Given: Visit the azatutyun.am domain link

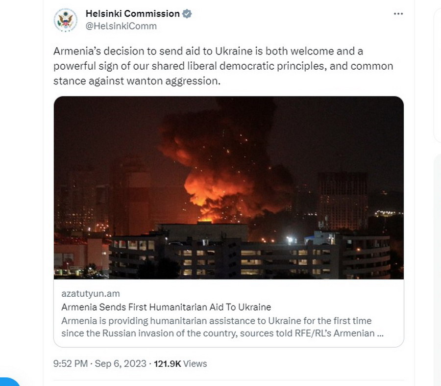Looking at the screenshot, I should pyautogui.click(x=91, y=294).
